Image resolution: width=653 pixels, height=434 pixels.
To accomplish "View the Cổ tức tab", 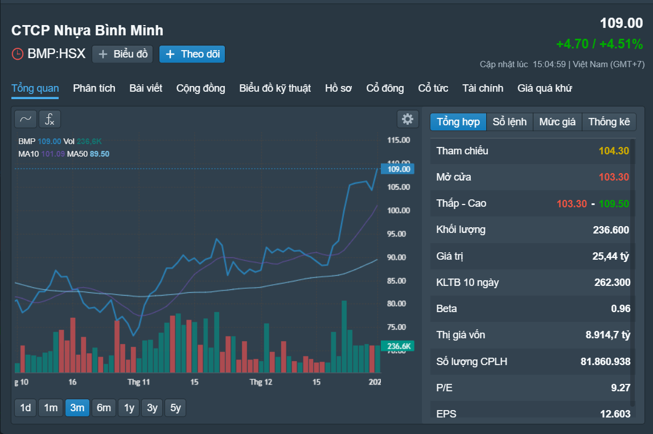I will coord(433,88).
